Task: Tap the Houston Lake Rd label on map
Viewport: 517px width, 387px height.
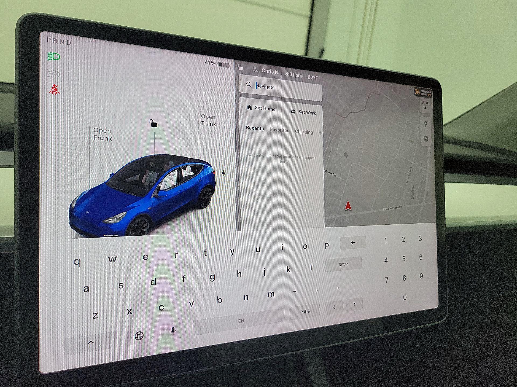Action: 393,208
